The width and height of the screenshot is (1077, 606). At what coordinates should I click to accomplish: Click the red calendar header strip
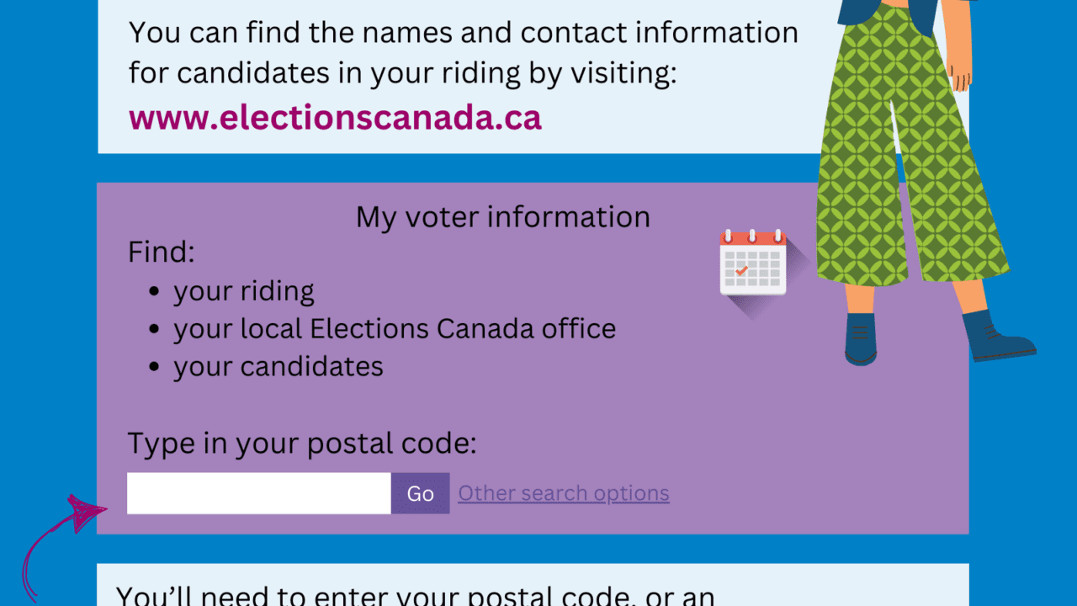click(x=752, y=240)
